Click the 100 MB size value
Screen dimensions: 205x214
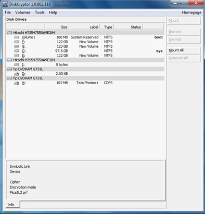(x=62, y=37)
